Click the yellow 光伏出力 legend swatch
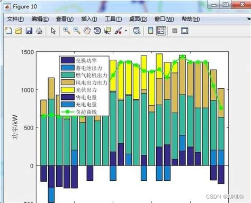The height and width of the screenshot is (203, 251). [x=68, y=90]
